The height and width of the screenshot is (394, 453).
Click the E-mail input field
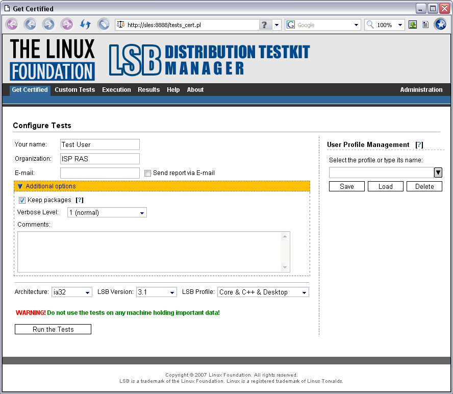point(100,173)
